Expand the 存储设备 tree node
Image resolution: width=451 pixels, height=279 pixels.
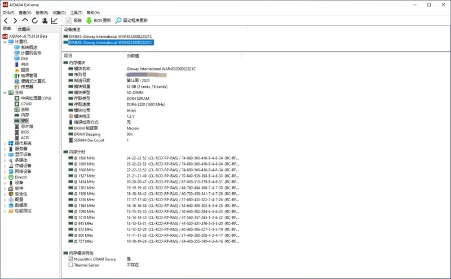[x=5, y=166]
